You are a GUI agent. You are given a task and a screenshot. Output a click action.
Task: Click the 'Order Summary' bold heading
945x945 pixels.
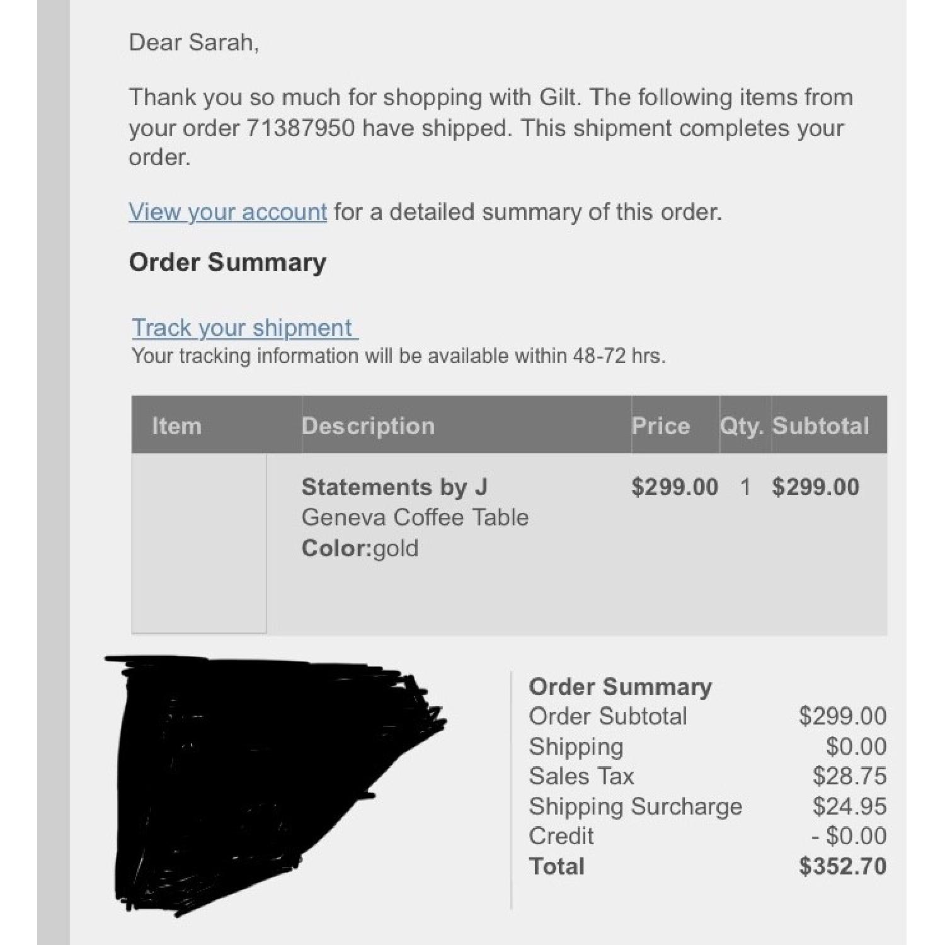[227, 262]
